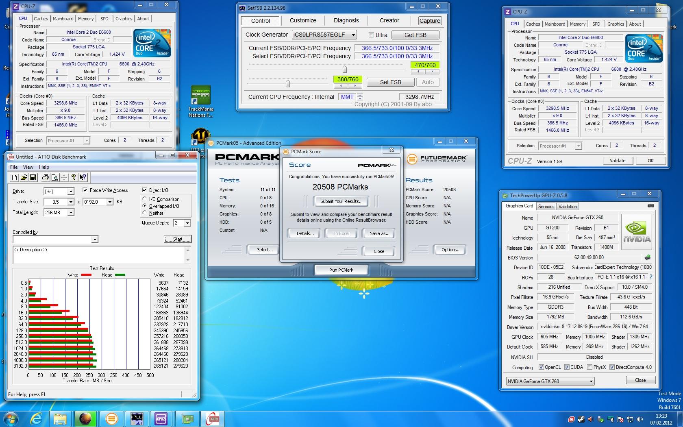683x427 pixels.
Task: Open File menu in ATTO Disk Benchmark
Action: coord(14,167)
